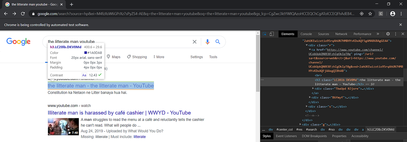
Task: Reload the page
Action: click(23, 14)
